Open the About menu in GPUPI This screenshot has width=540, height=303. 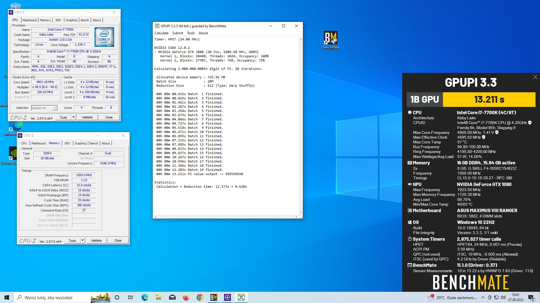(x=203, y=33)
